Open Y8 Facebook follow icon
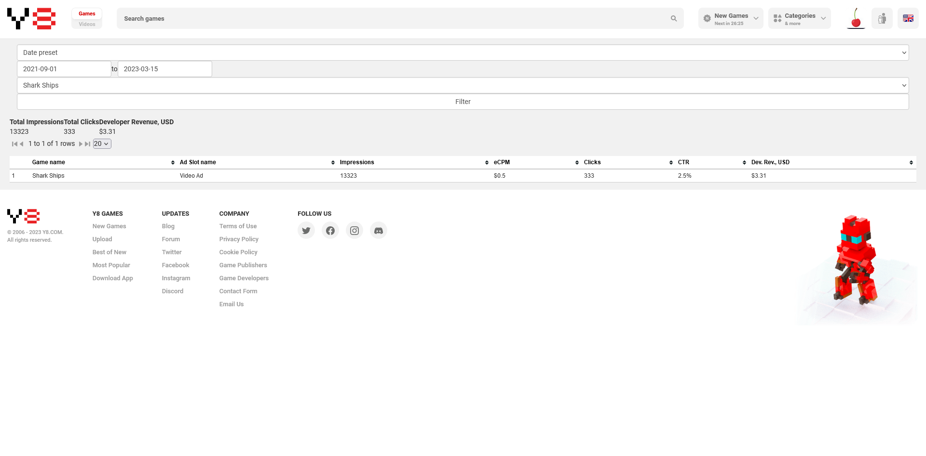The width and height of the screenshot is (926, 456). coord(330,231)
